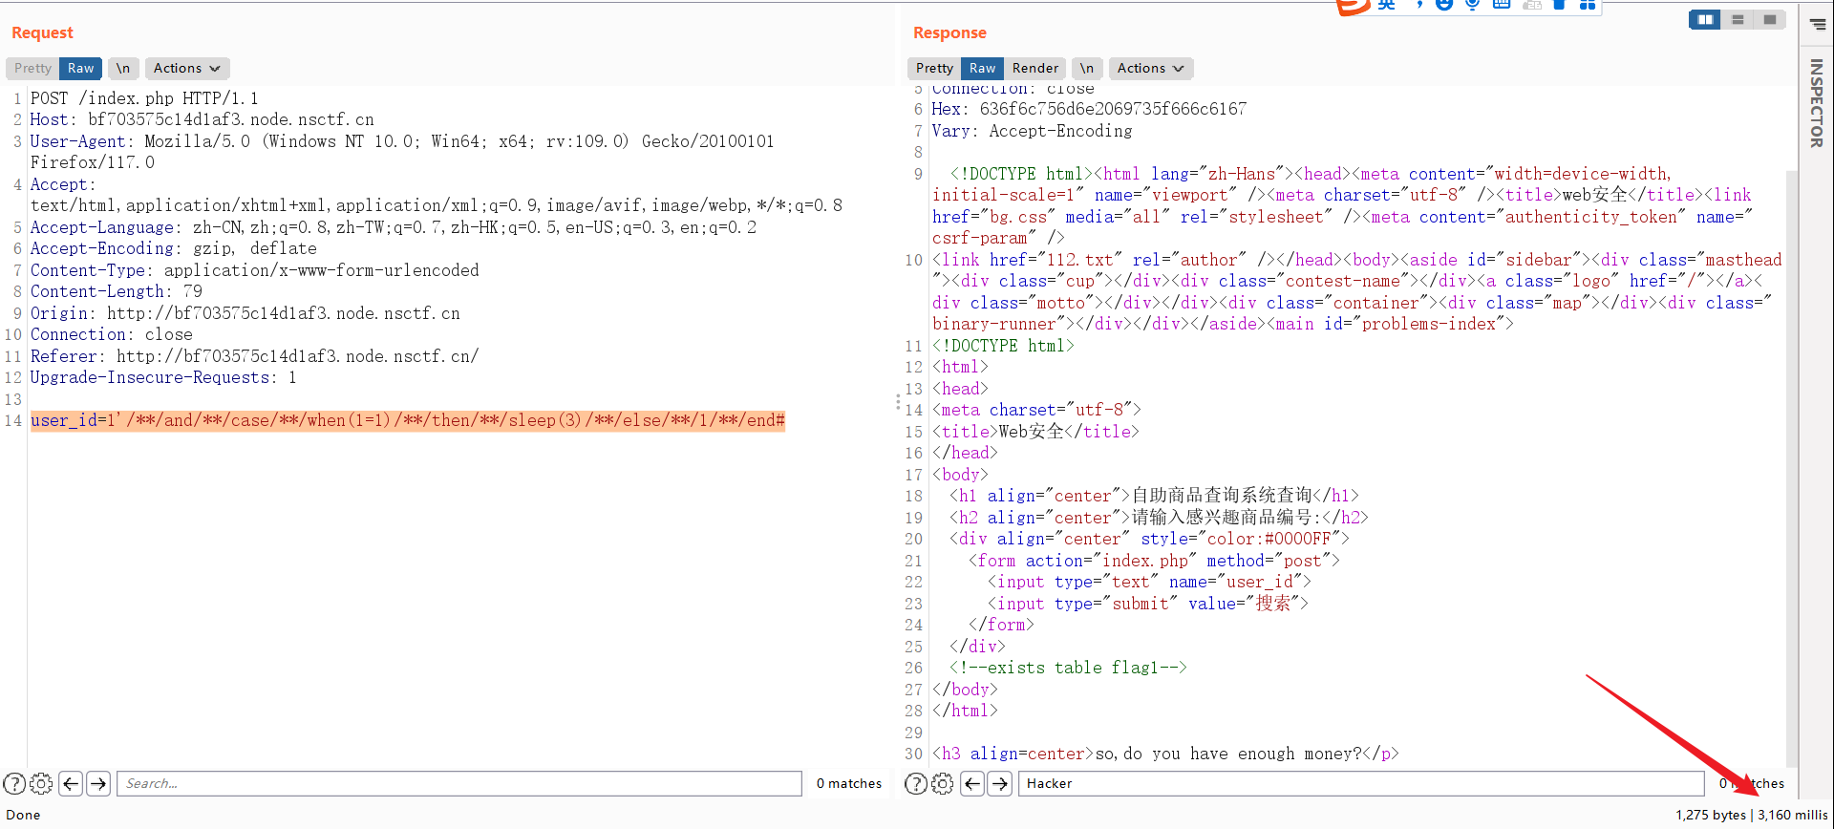Image resolution: width=1834 pixels, height=829 pixels.
Task: Switch Response view to Render tab
Action: 1035,68
